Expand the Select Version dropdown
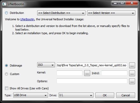This screenshot has width=140, height=103. 111,13
